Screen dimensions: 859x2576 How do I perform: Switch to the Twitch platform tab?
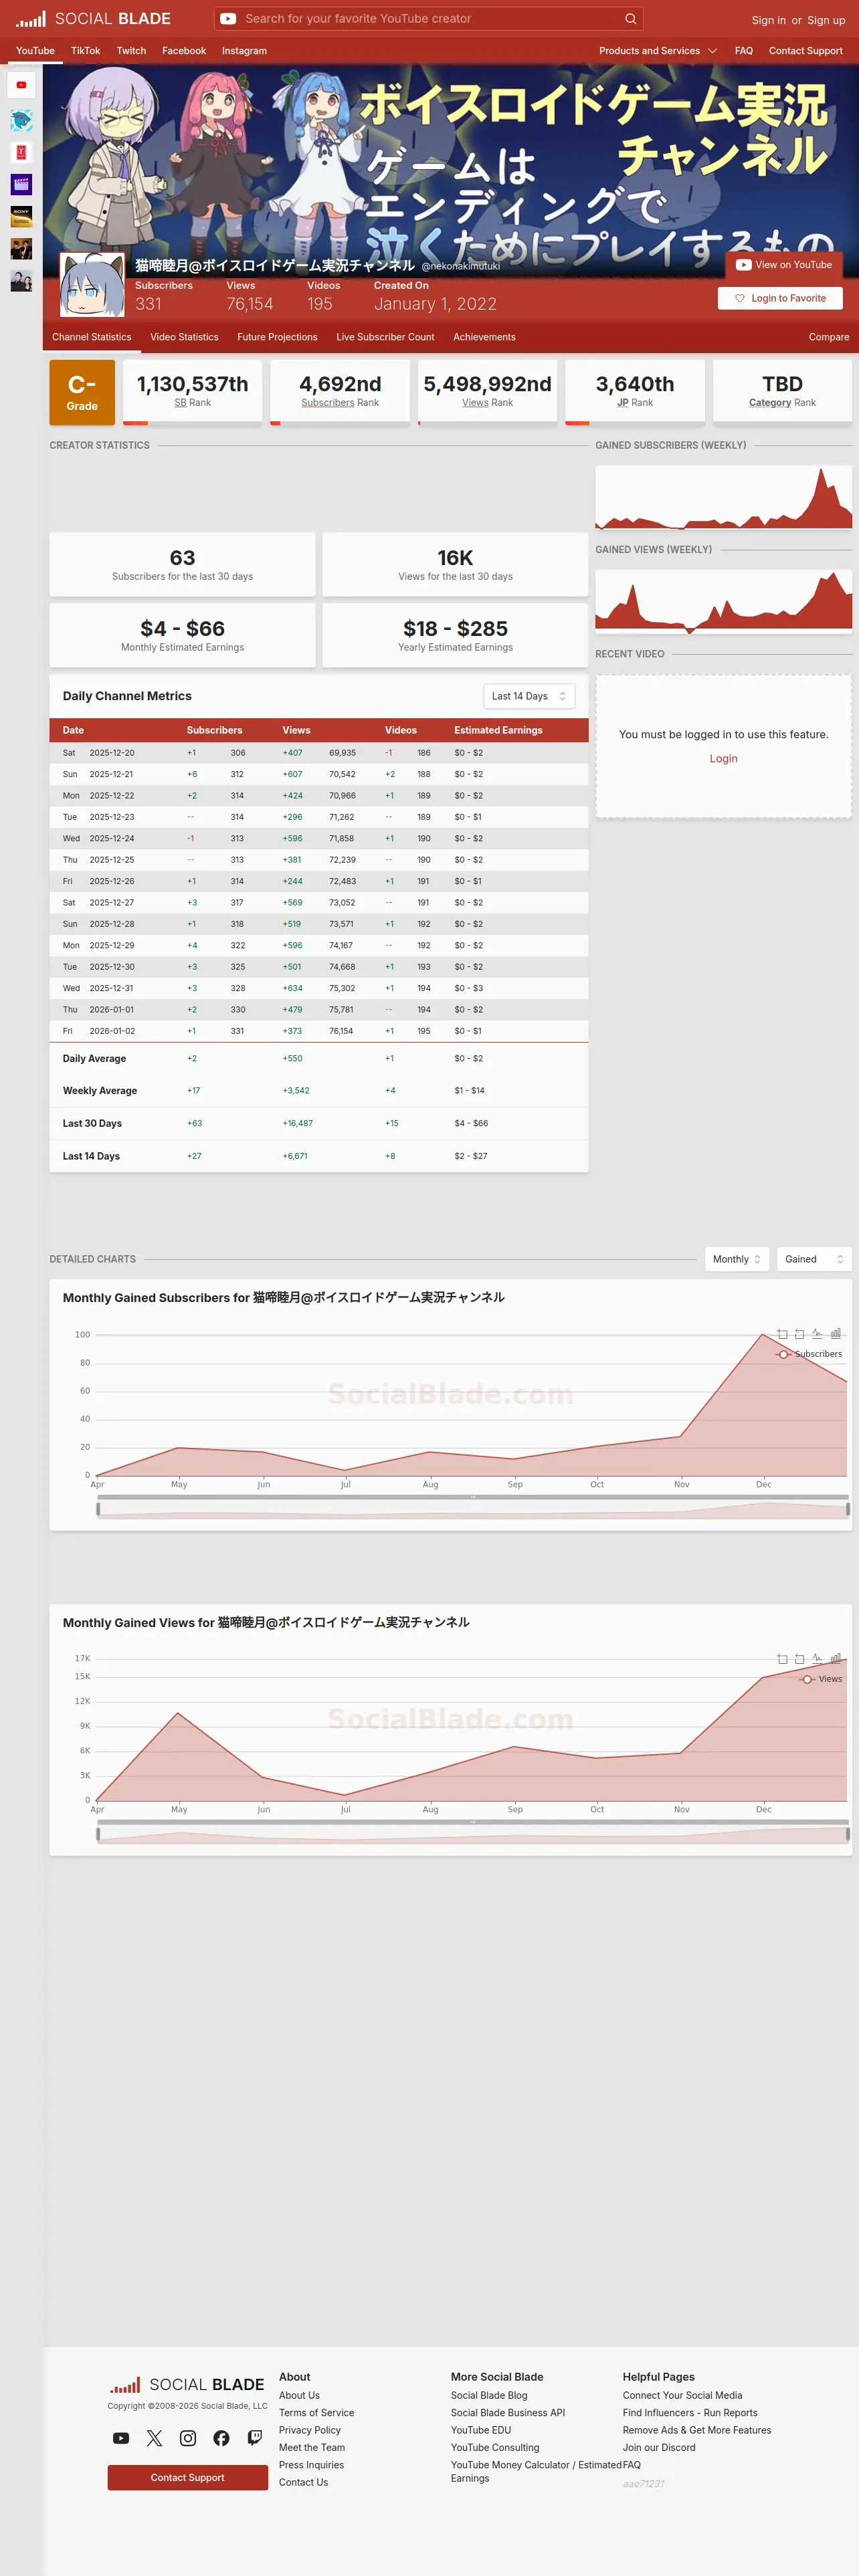[131, 51]
